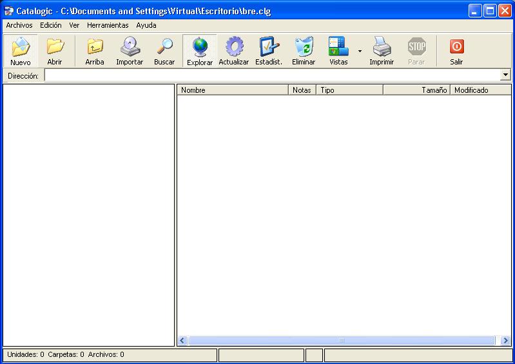Create a new catalog with Nuevo
515x364 pixels.
pos(21,51)
